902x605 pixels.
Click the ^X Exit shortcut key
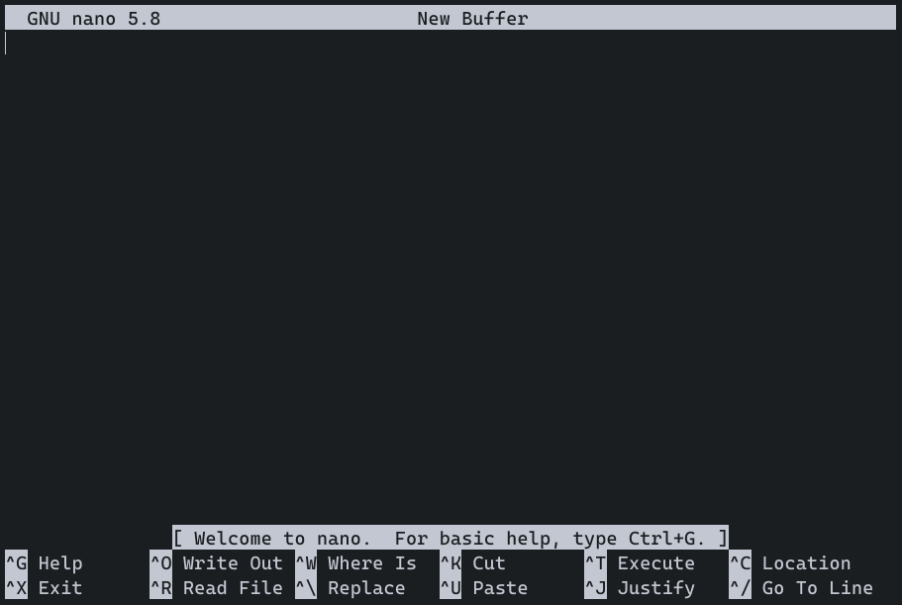16,588
